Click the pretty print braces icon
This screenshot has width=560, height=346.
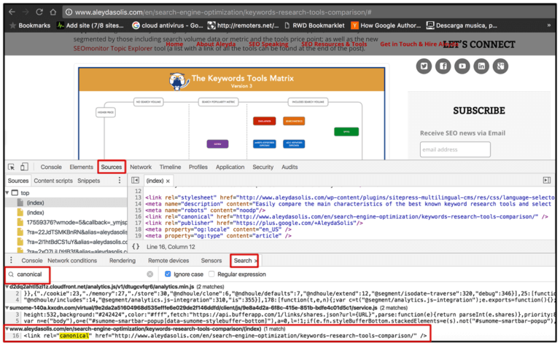pyautogui.click(x=136, y=246)
